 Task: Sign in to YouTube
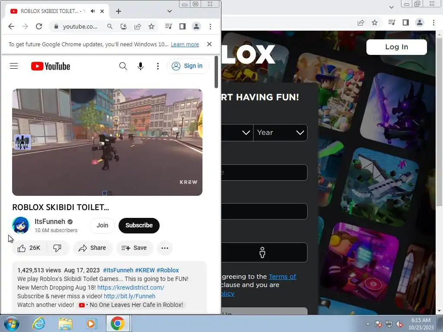point(188,66)
